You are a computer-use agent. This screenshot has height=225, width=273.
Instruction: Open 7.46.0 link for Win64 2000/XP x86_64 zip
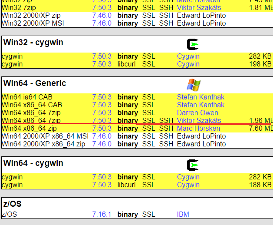click(102, 144)
